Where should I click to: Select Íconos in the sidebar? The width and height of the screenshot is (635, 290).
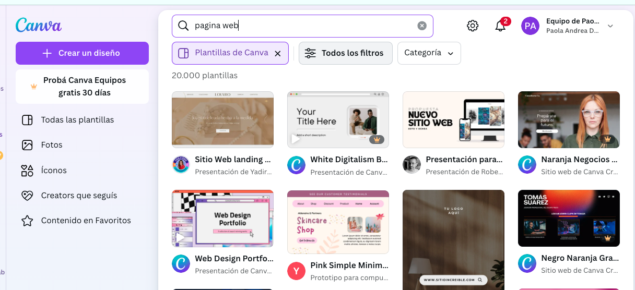pos(54,170)
